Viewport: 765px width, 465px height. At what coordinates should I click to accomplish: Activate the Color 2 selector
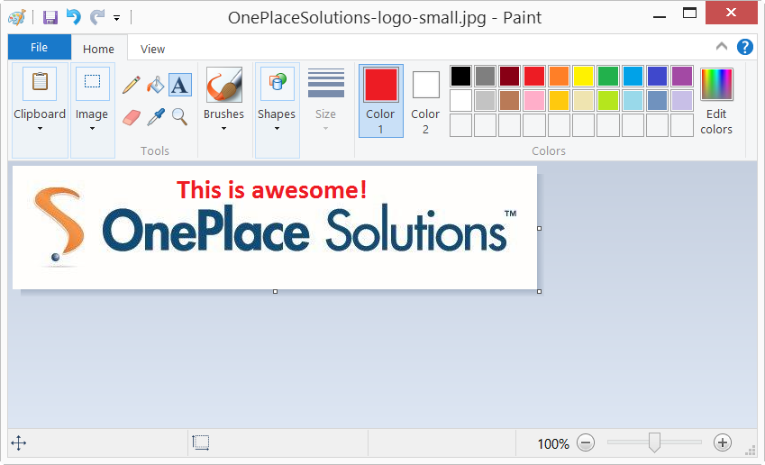[425, 100]
